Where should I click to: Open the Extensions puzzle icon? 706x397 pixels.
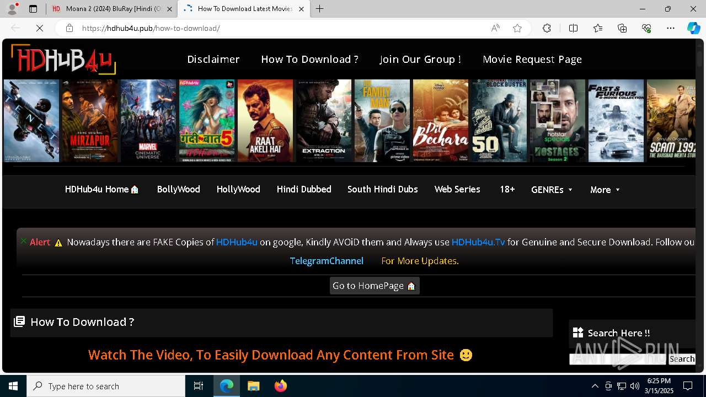(x=547, y=28)
